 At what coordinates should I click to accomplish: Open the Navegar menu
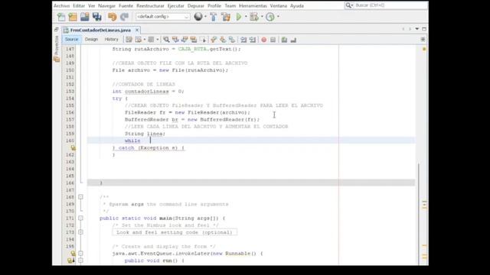pos(106,5)
